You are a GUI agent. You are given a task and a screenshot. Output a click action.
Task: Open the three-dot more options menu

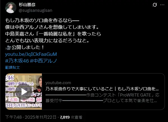coord(162,5)
